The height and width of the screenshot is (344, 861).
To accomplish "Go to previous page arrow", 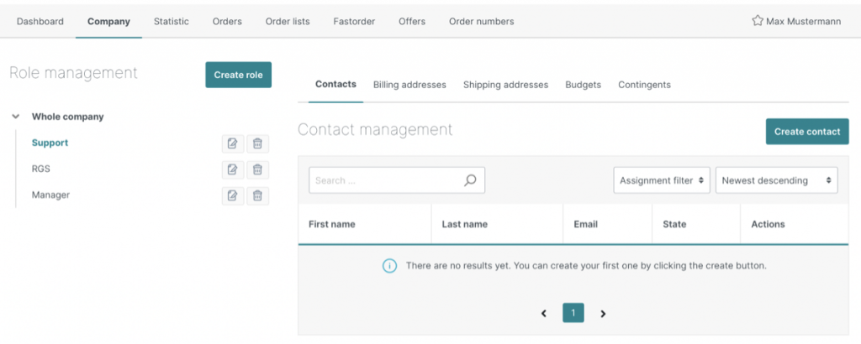I will 544,313.
